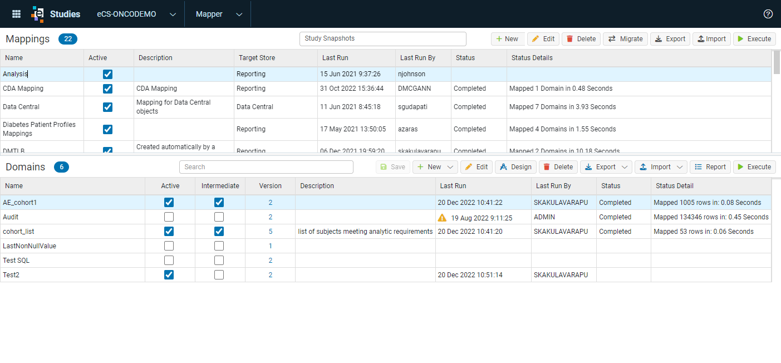Open the Domains Export dropdown arrow

[x=625, y=167]
